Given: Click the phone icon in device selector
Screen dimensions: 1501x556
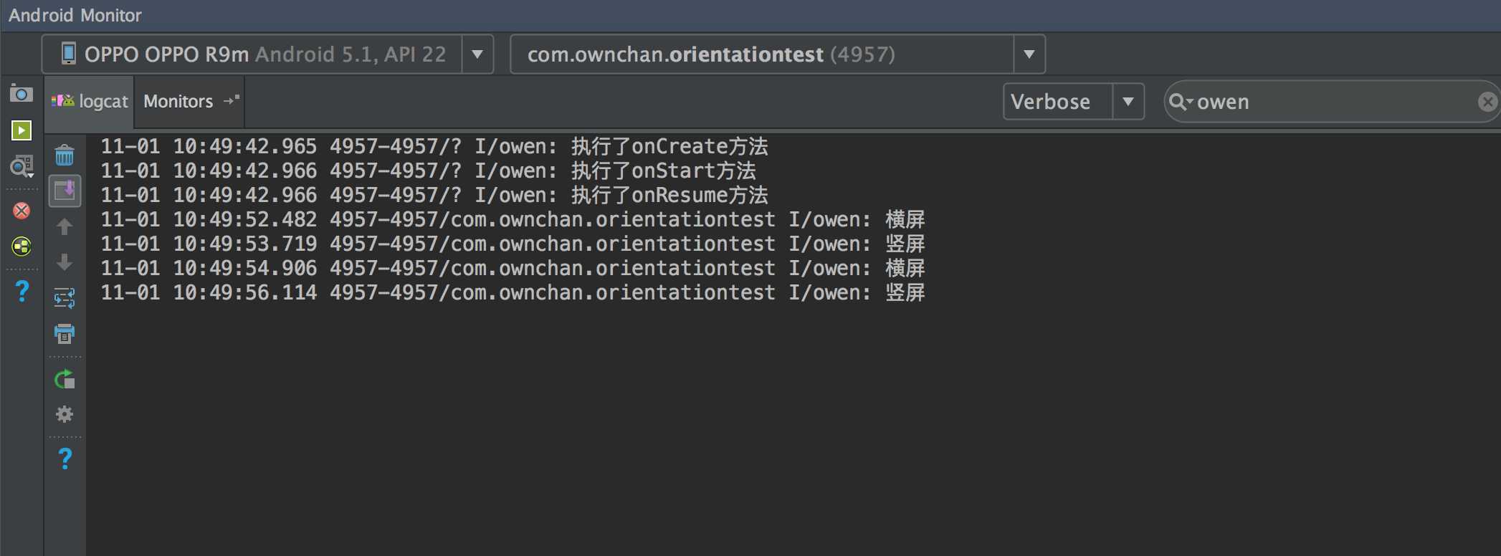Looking at the screenshot, I should pyautogui.click(x=68, y=54).
